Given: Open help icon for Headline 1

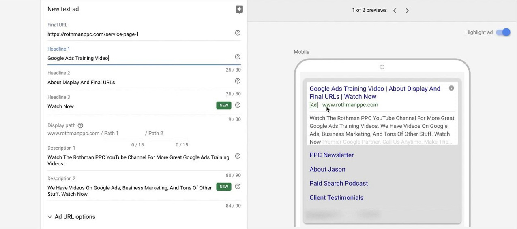Looking at the screenshot, I should pyautogui.click(x=238, y=57).
